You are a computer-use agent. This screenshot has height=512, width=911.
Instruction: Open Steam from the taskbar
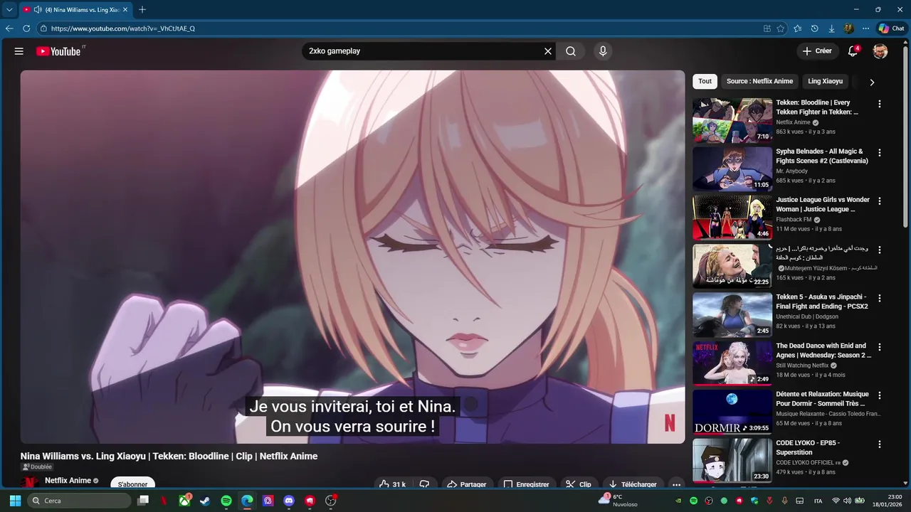[205, 501]
